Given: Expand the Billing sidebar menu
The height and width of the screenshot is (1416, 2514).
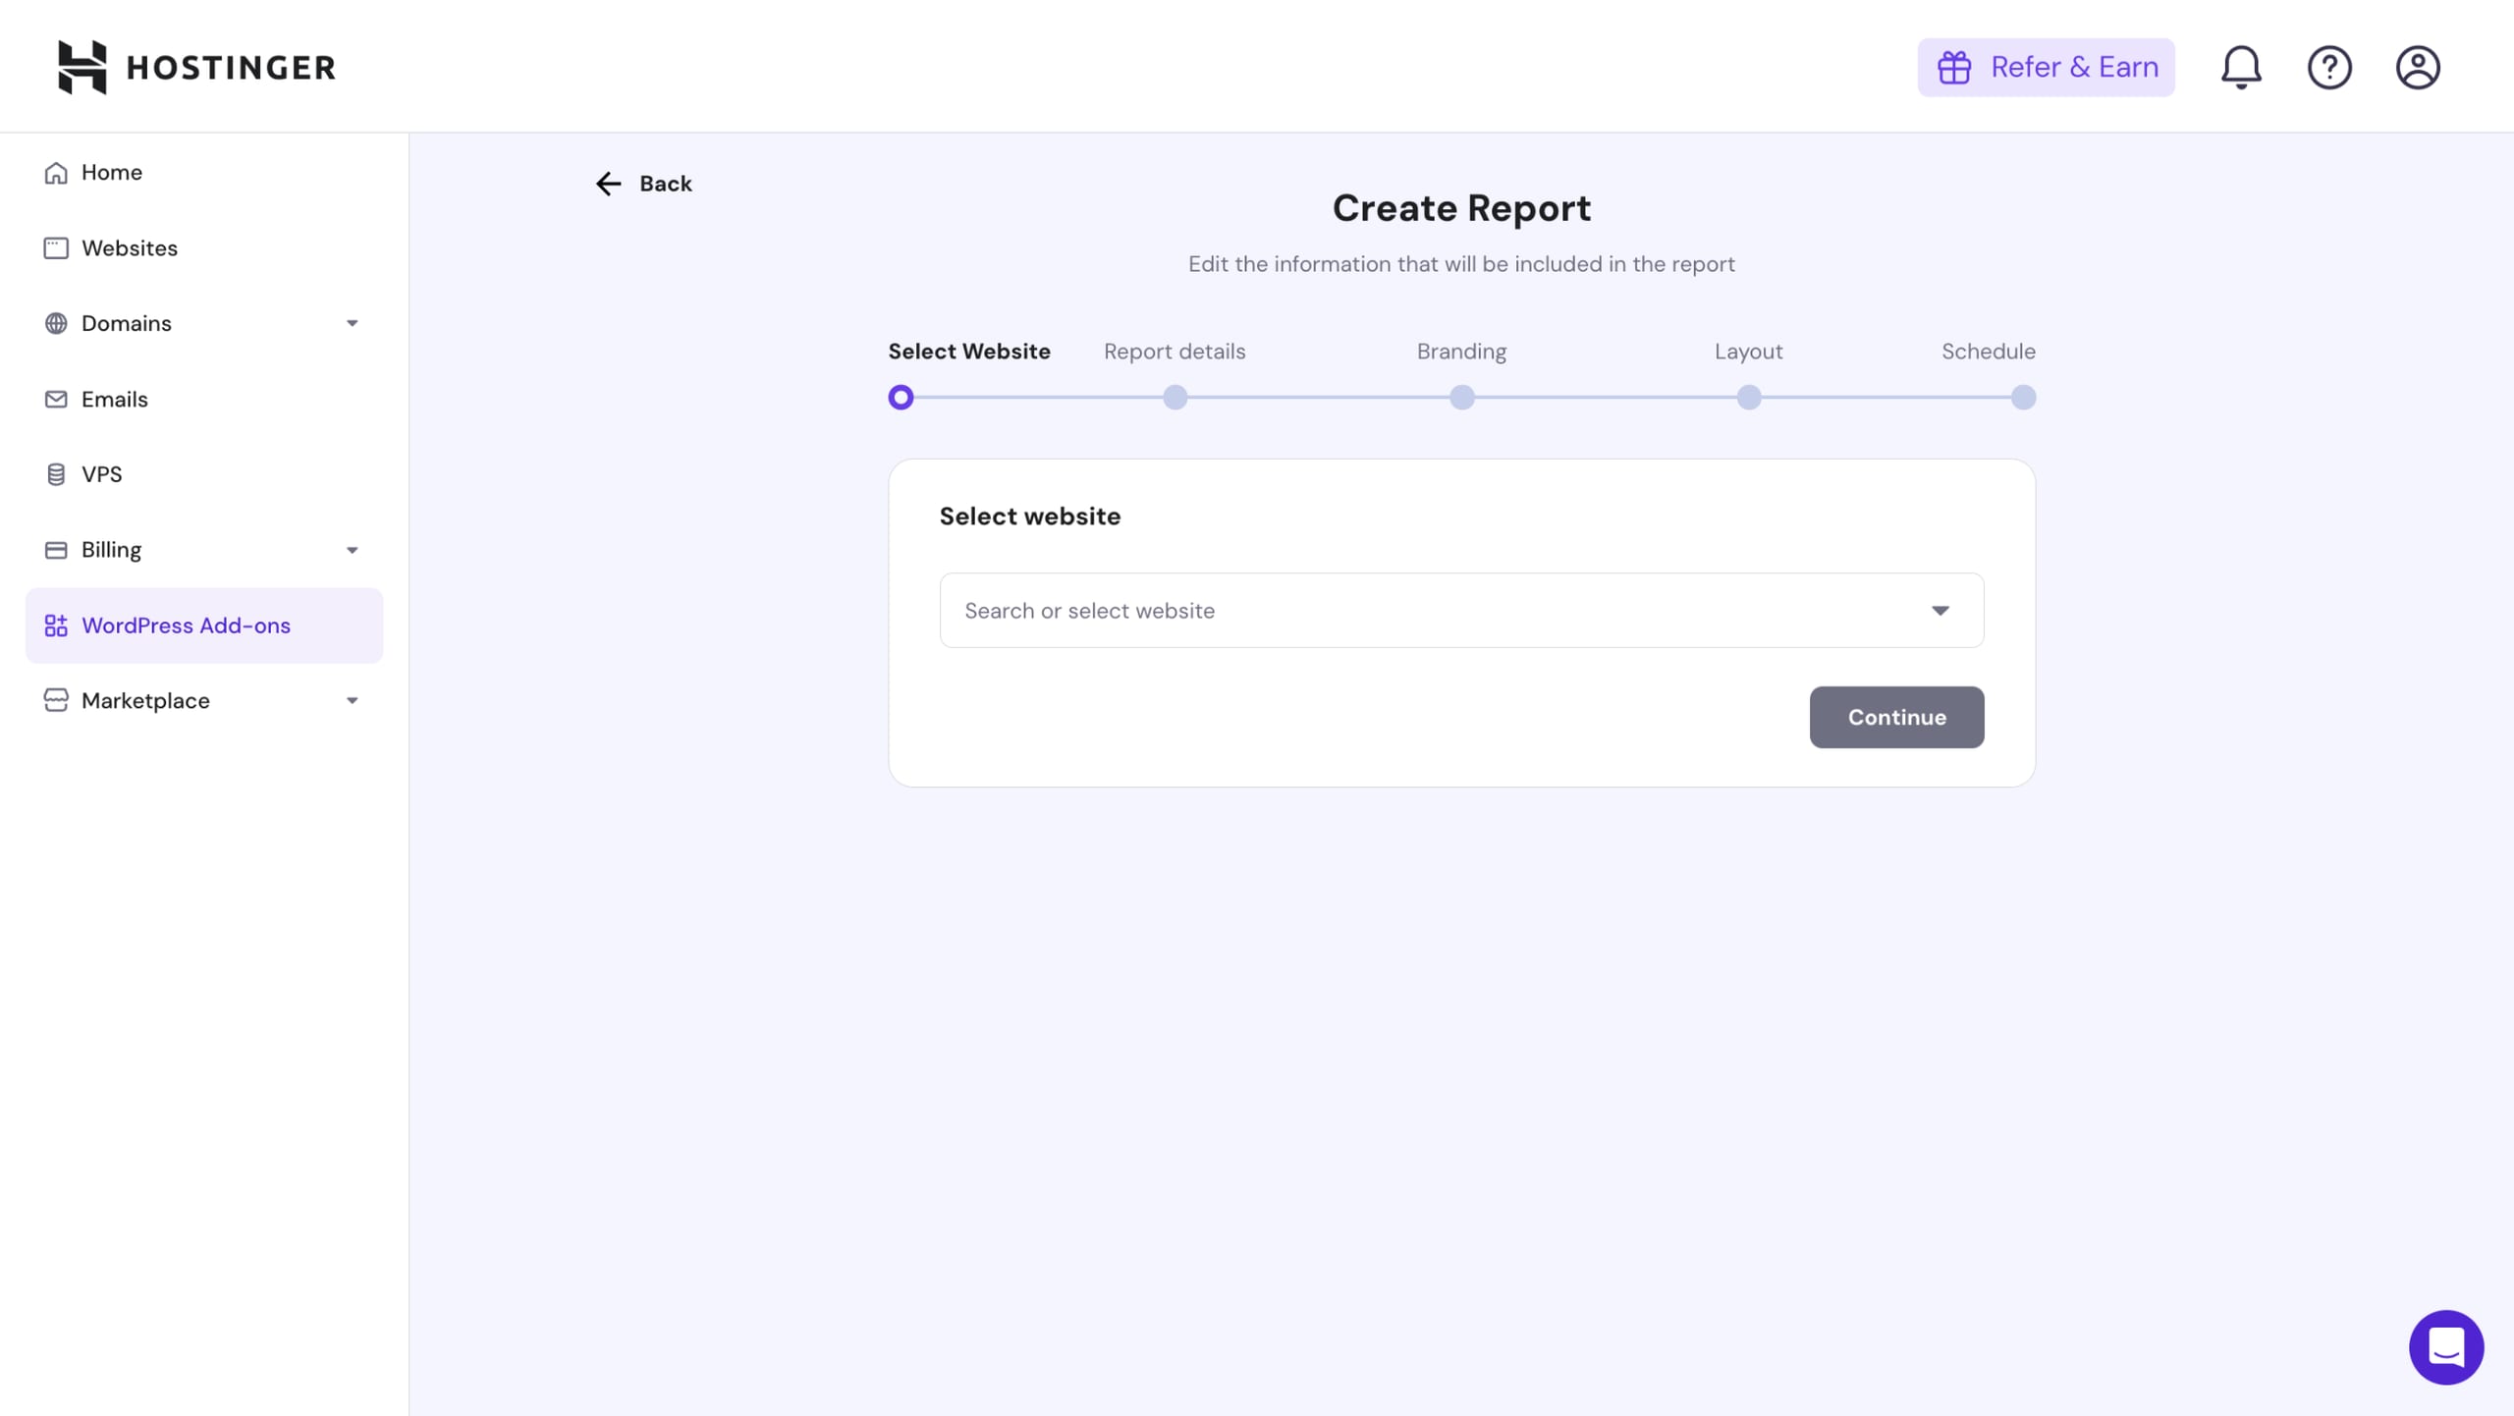Looking at the screenshot, I should pyautogui.click(x=352, y=550).
